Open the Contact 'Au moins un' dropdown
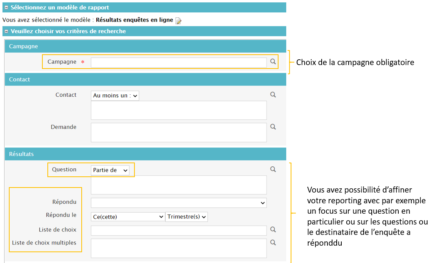Image resolution: width=433 pixels, height=263 pixels. pyautogui.click(x=115, y=95)
